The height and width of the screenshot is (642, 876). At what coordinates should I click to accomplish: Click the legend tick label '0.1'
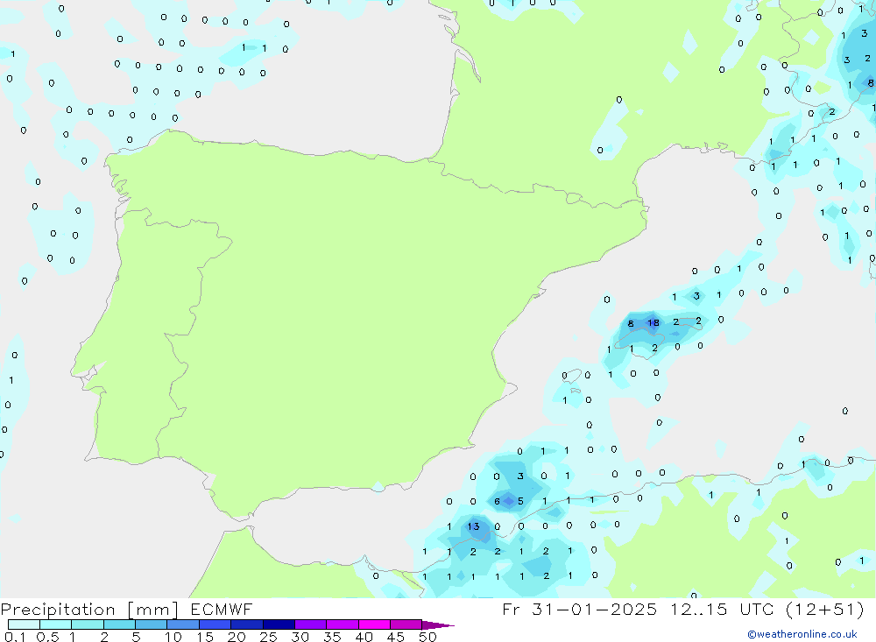15,637
